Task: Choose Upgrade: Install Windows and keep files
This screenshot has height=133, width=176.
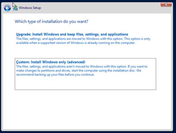Action: (x=72, y=34)
